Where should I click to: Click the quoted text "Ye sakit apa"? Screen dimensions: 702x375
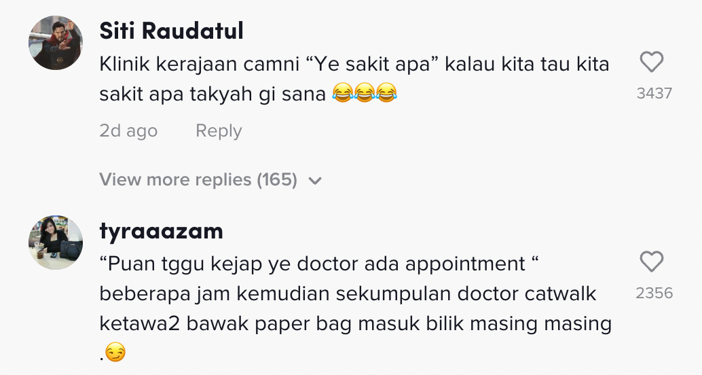pyautogui.click(x=372, y=64)
